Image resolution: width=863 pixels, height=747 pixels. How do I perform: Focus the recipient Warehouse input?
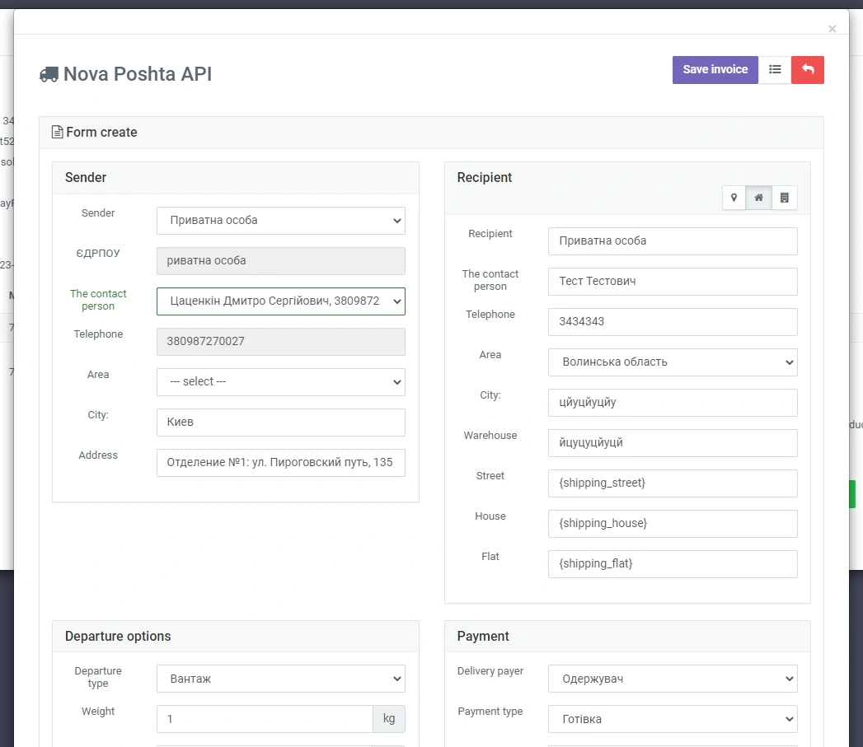coord(672,443)
